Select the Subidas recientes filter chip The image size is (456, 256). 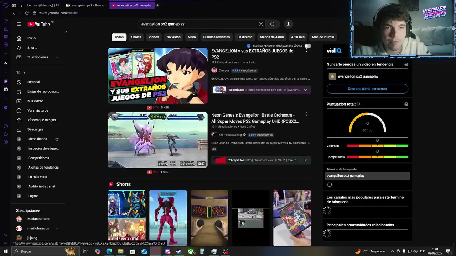click(x=217, y=37)
